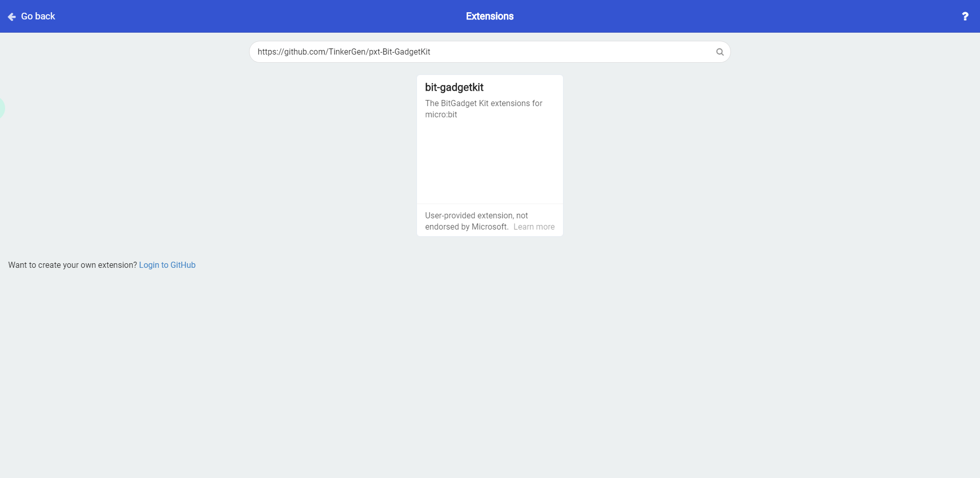Click the left arrow icon beside Go back

(12, 17)
